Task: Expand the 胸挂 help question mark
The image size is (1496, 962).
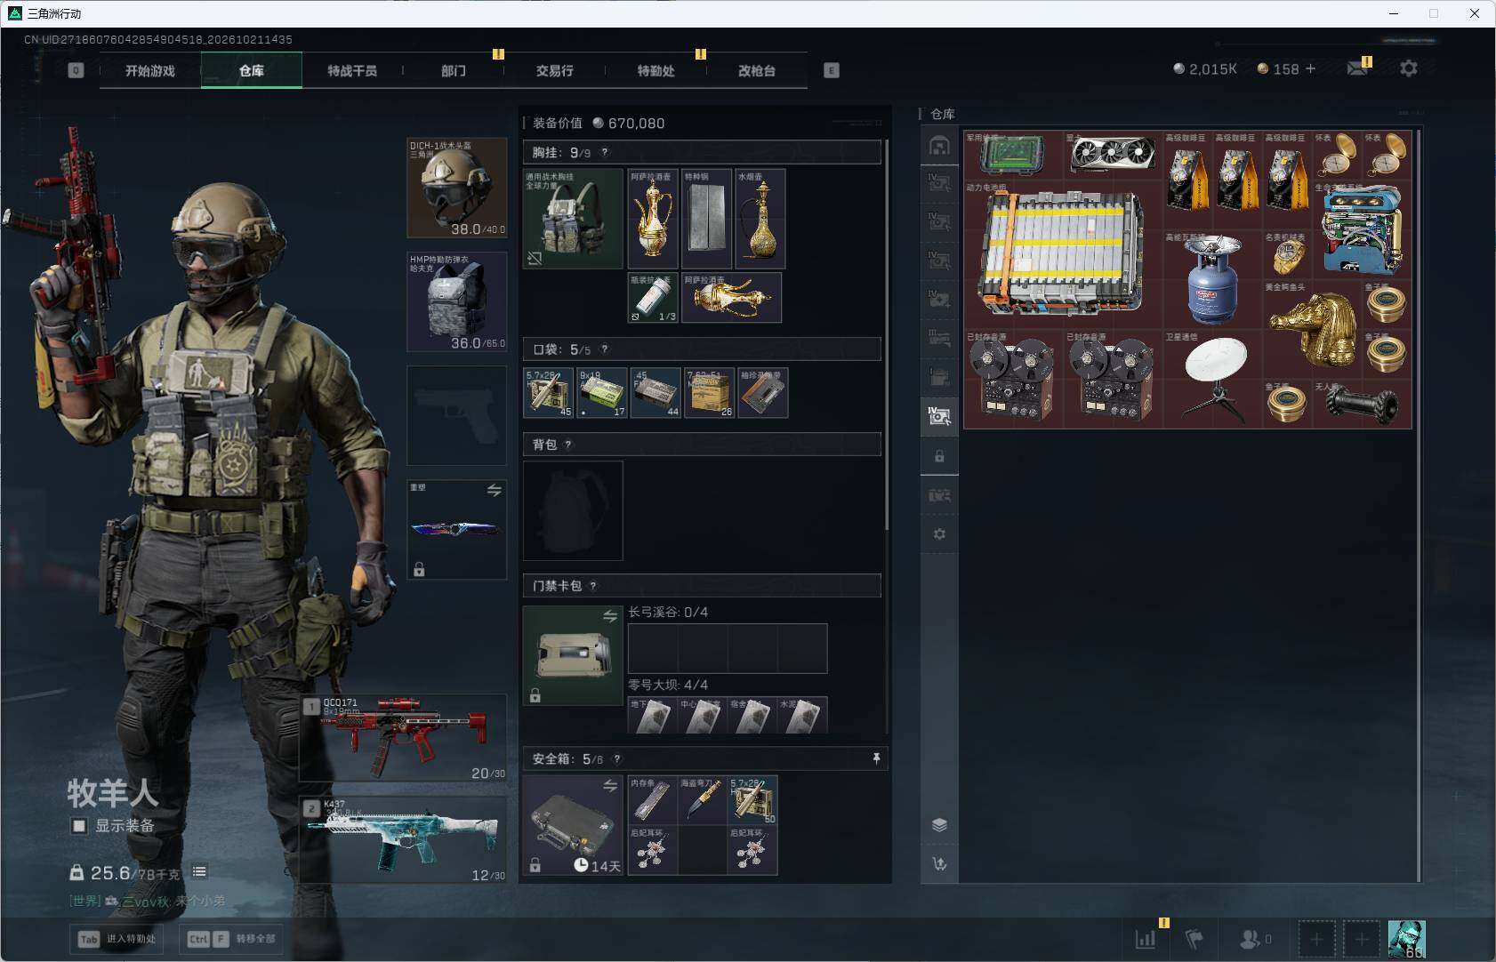Action: point(605,153)
